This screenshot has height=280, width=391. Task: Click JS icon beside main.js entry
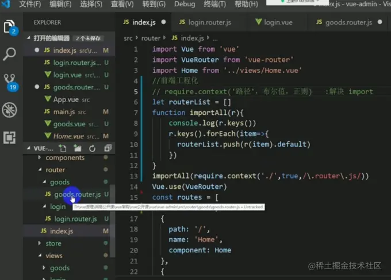coord(47,111)
